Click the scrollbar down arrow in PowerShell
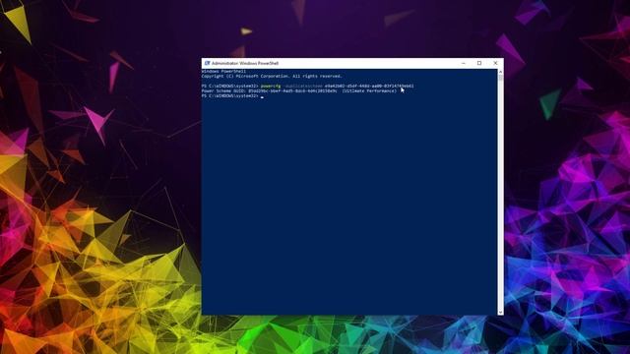 [x=500, y=312]
